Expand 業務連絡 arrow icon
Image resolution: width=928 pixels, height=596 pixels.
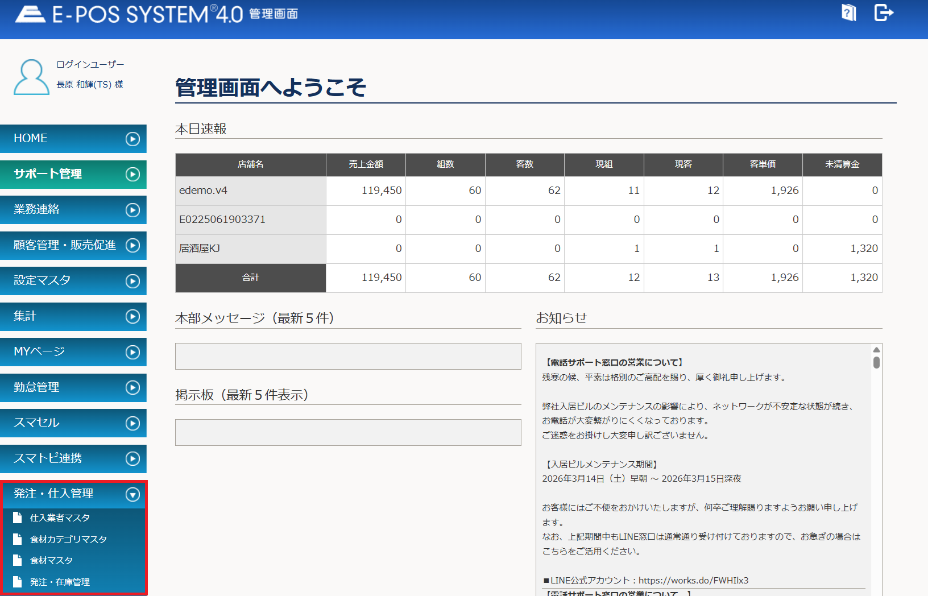click(132, 210)
